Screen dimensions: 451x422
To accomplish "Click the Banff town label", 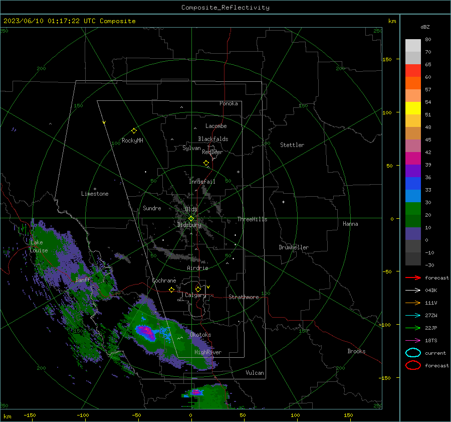I will point(83,279).
